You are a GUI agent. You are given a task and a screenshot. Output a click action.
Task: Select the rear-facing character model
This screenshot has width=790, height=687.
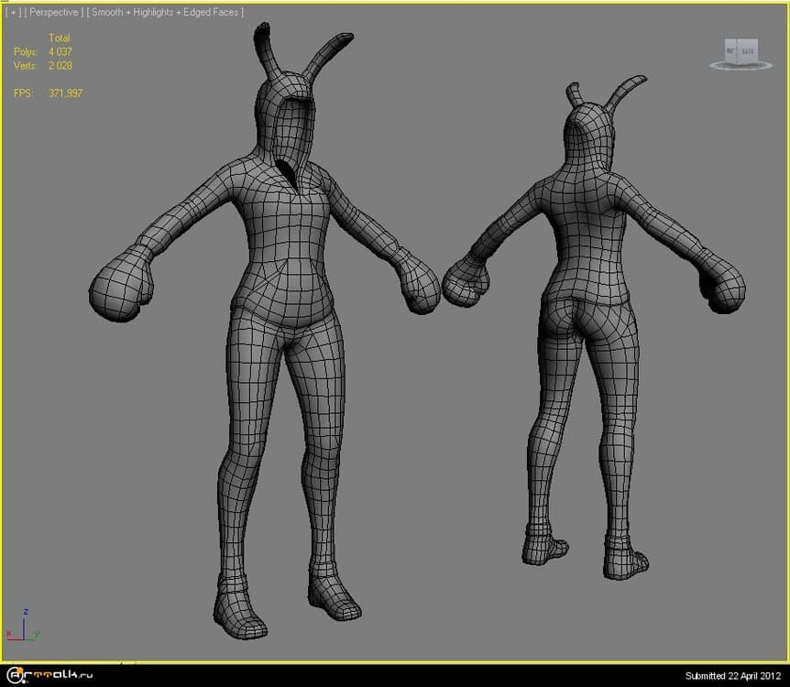(595, 327)
